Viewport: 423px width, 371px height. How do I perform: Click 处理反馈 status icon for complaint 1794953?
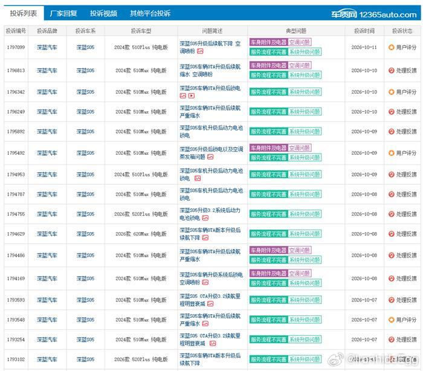coord(391,175)
